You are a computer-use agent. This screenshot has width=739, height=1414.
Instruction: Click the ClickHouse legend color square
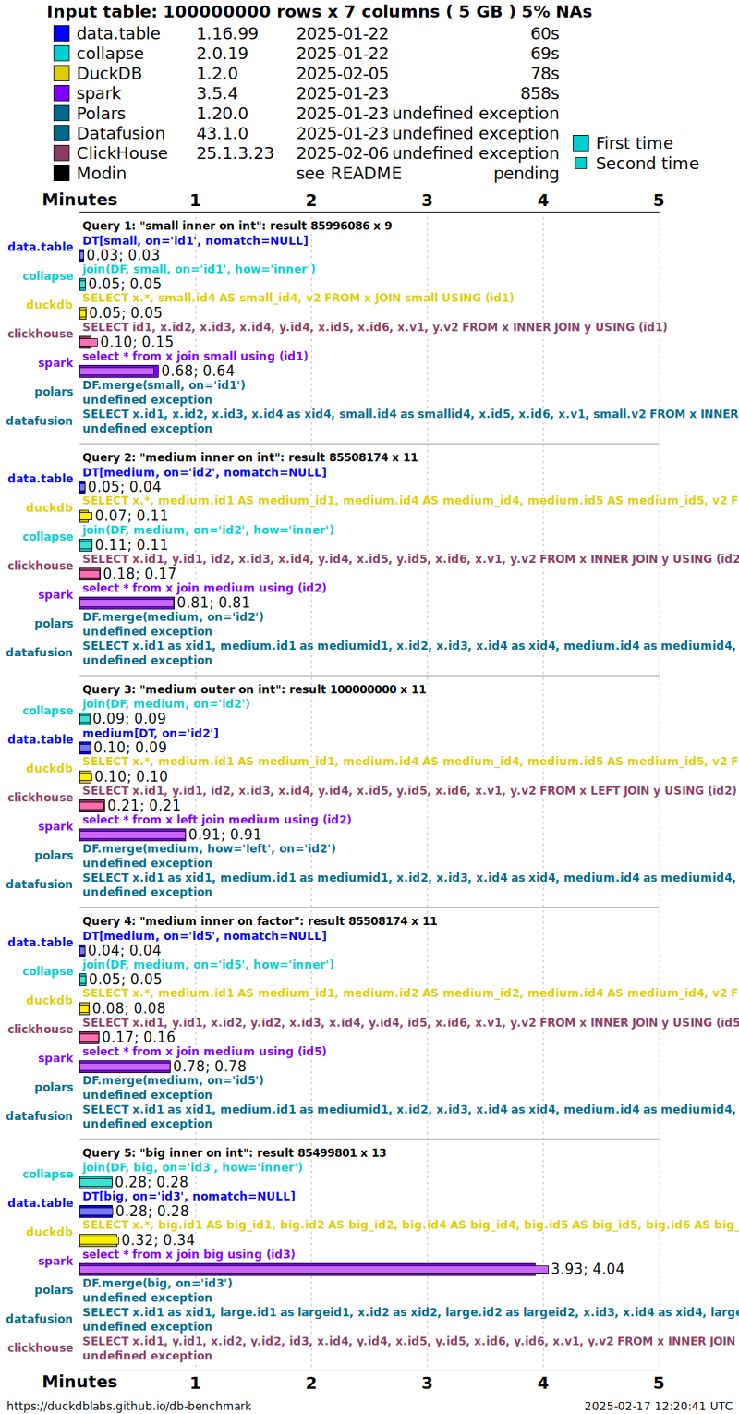coord(62,153)
